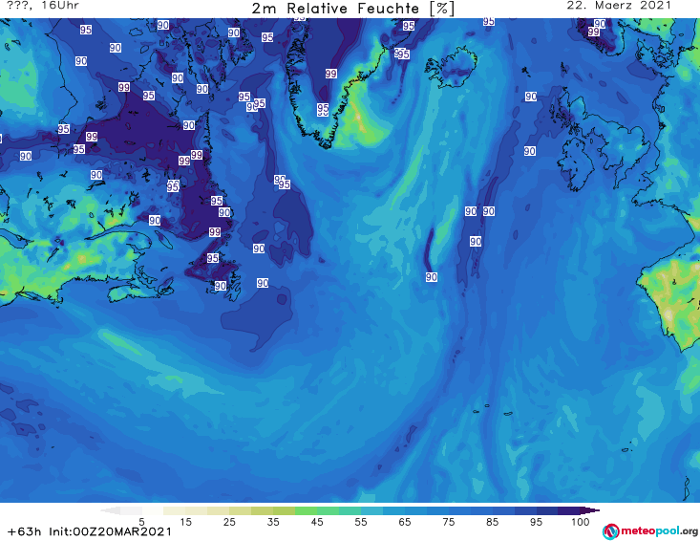Viewport: 700px width, 541px height.
Task: Click the colorbar label '35'
Action: coord(273,522)
